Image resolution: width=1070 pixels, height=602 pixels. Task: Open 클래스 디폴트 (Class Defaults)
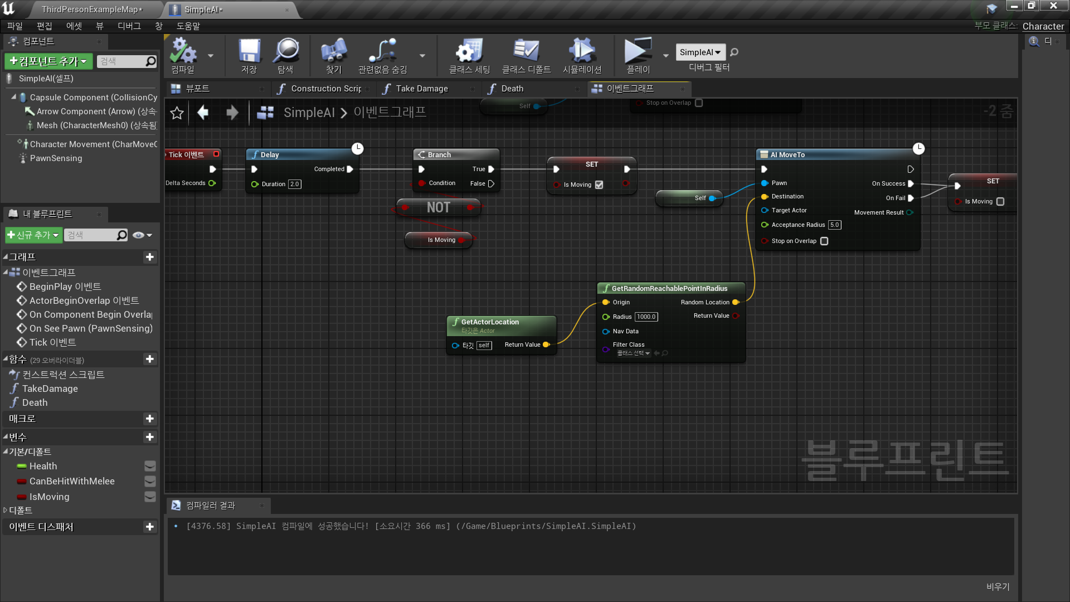526,55
